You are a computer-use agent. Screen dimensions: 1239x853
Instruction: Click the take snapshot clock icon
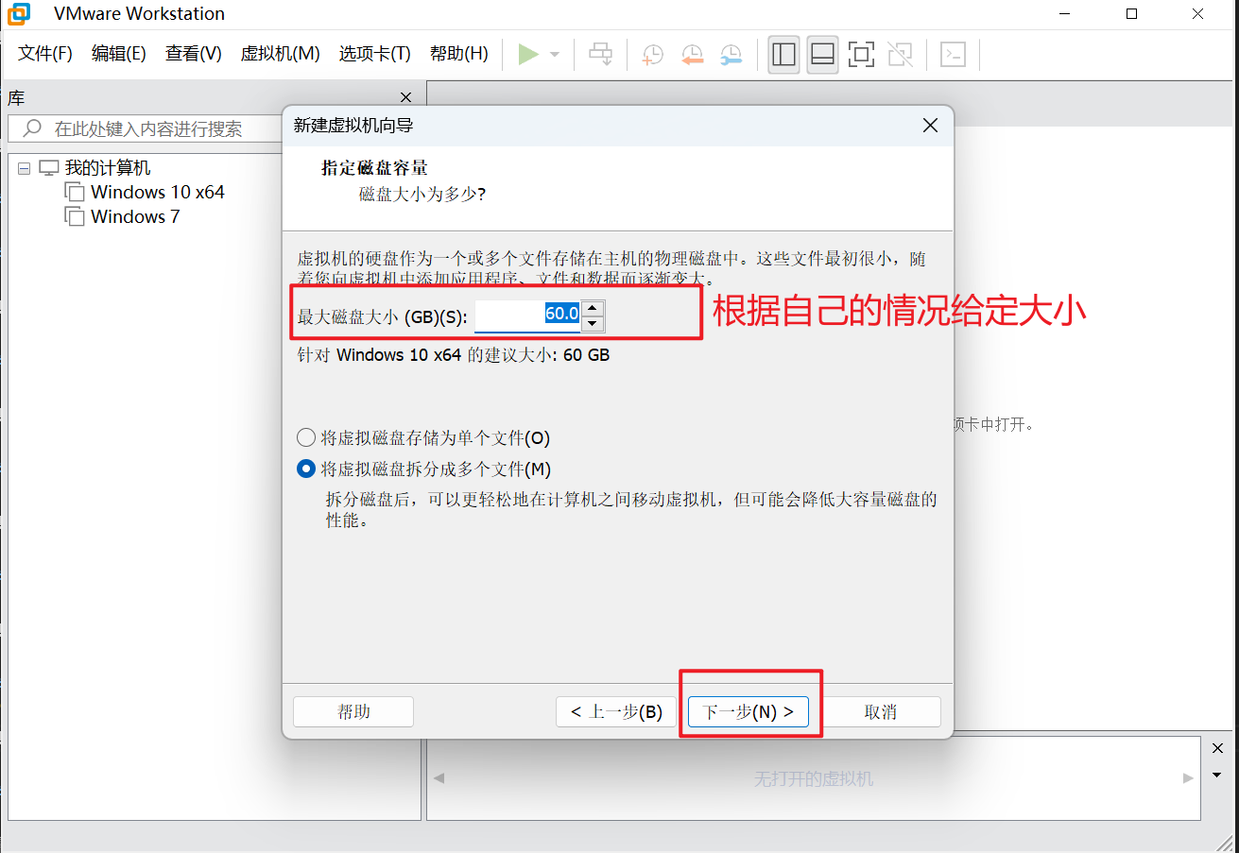(652, 55)
